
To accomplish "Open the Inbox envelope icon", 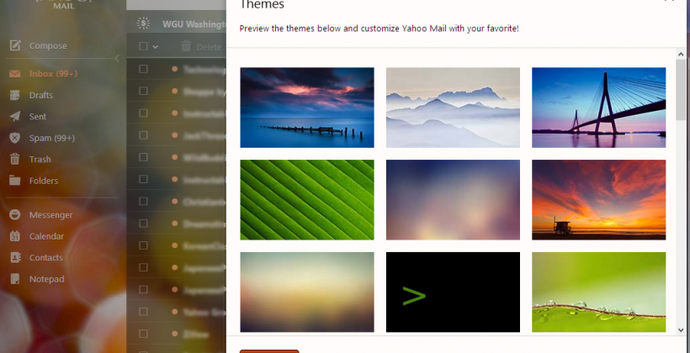I will [15, 74].
